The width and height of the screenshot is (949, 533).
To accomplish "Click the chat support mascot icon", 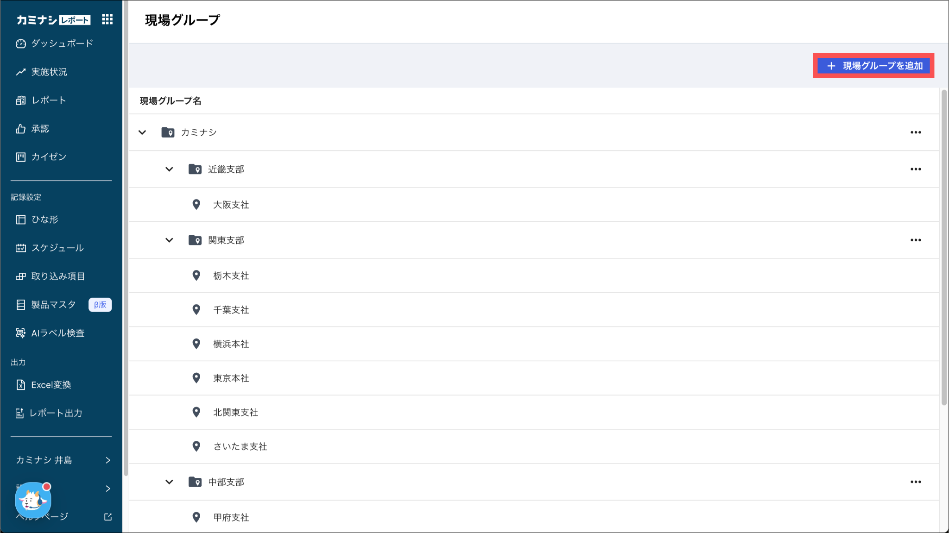I will [33, 500].
